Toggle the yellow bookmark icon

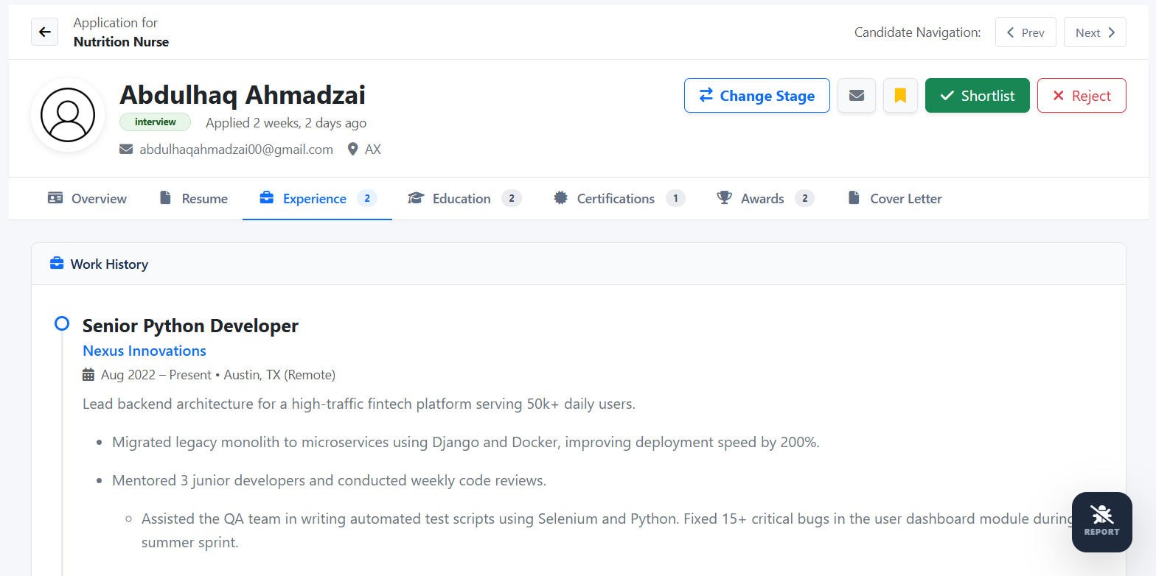point(900,96)
